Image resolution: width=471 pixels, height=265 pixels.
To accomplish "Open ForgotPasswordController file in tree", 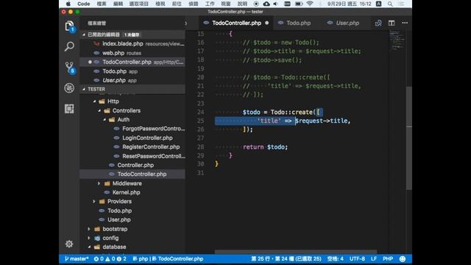I will click(132, 129).
